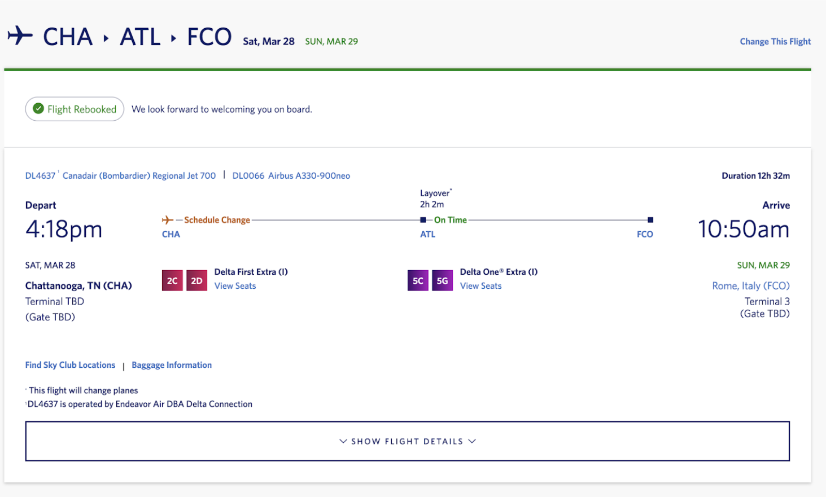Click the ATL heading in route title
Screen dimensions: 826x497
click(141, 37)
